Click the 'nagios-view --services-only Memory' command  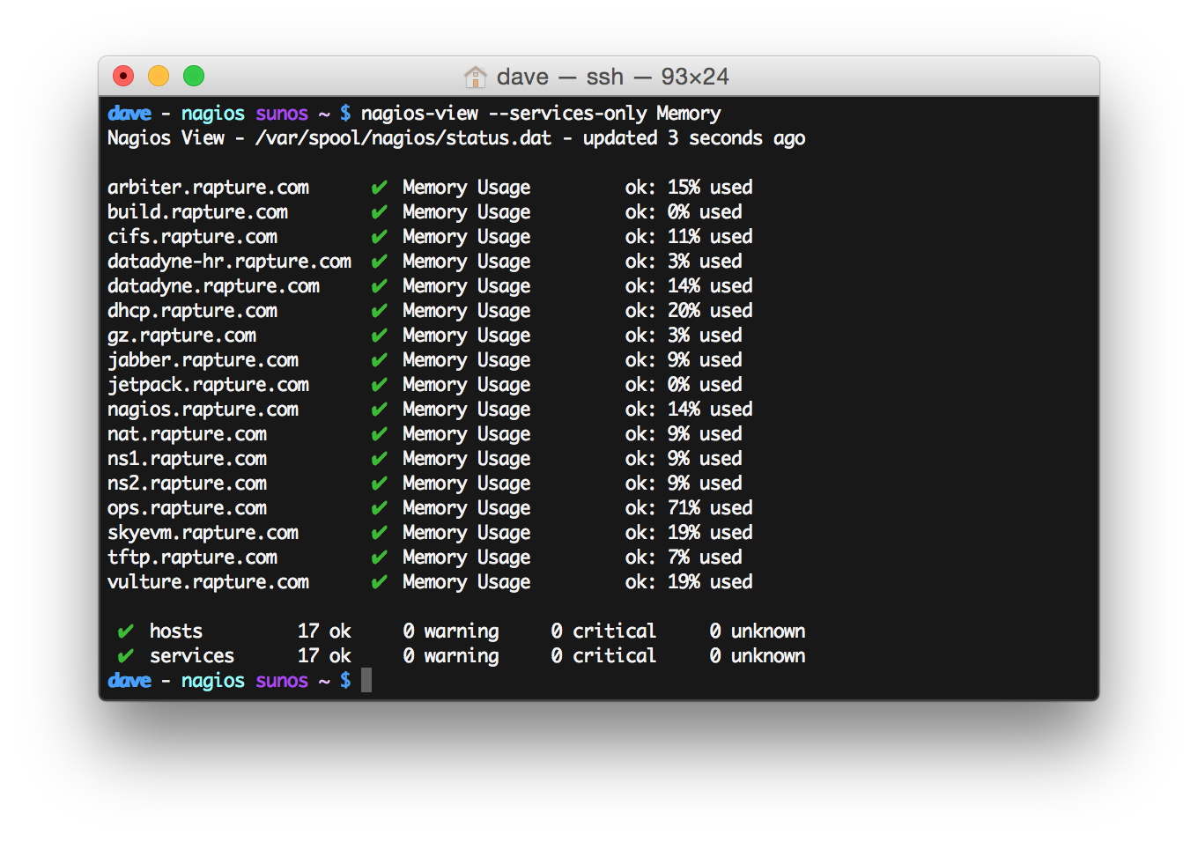541,114
